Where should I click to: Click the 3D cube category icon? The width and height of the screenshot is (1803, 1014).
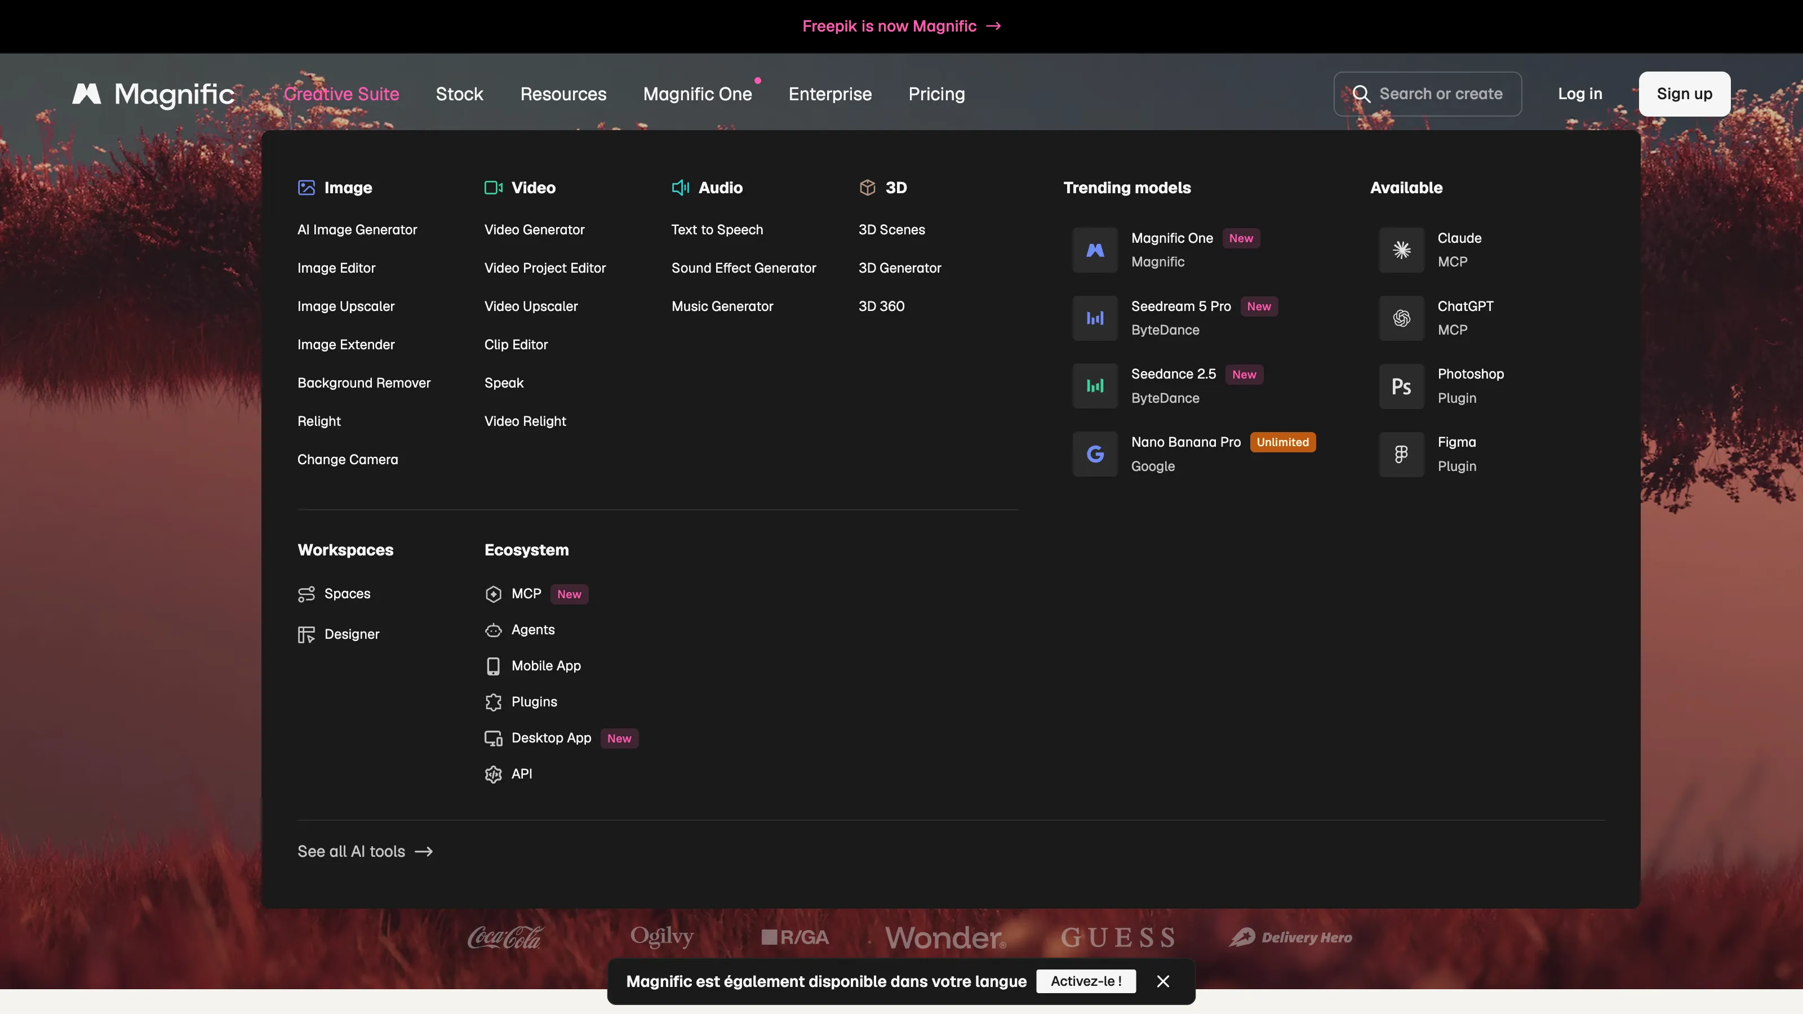867,188
